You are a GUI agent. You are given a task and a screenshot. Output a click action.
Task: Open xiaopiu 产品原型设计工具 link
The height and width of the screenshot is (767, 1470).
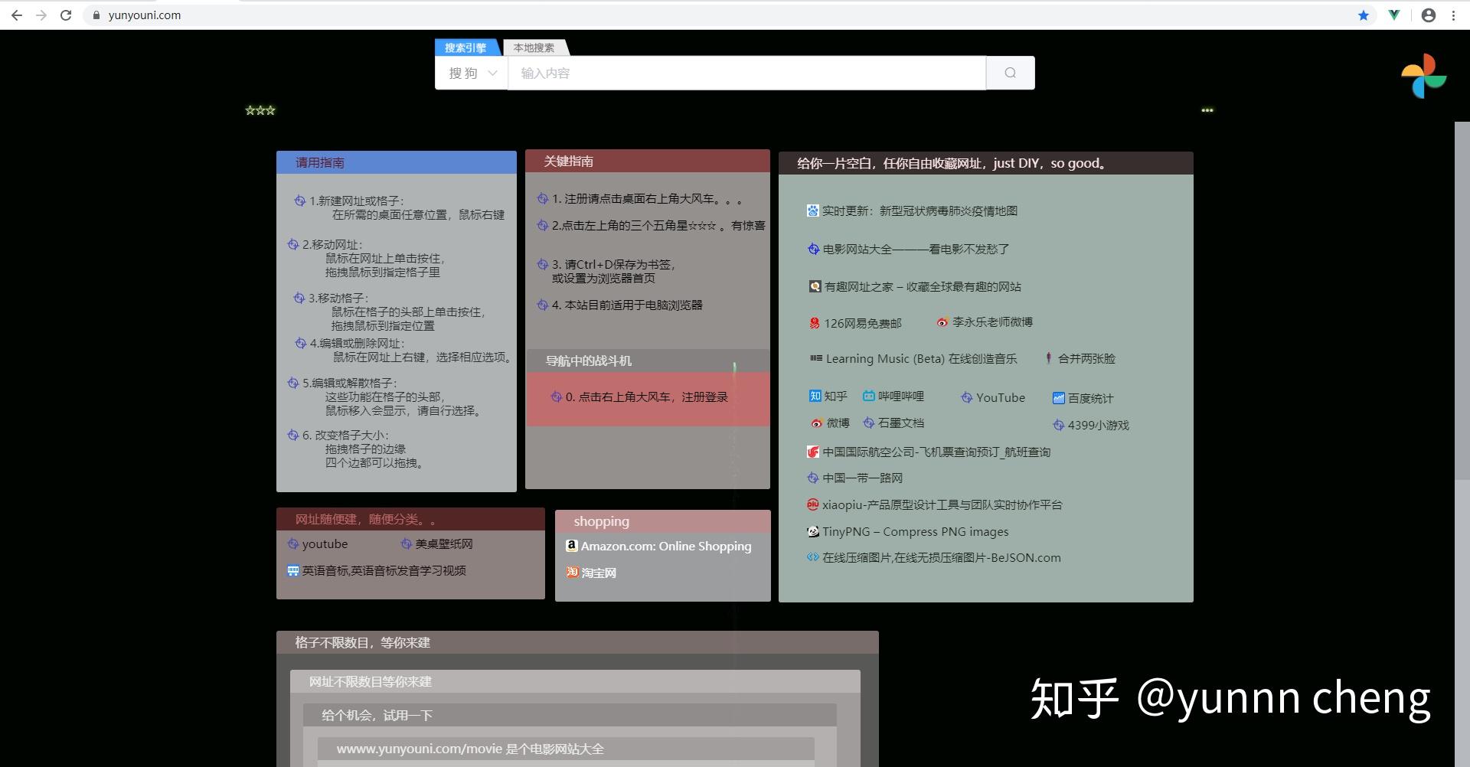coord(935,504)
